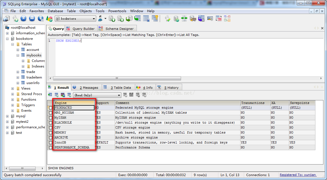Click the table with key icon
The width and height of the screenshot is (327, 180).
(155, 19)
